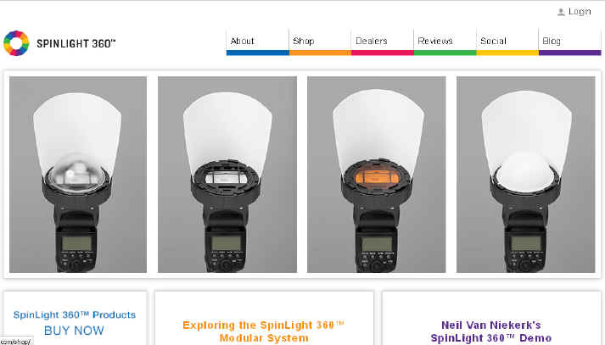Click the user icon beside Login
The width and height of the screenshot is (605, 345).
click(561, 12)
